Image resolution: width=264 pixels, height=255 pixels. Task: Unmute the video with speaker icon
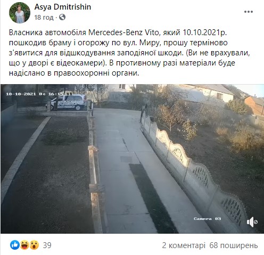click(252, 222)
